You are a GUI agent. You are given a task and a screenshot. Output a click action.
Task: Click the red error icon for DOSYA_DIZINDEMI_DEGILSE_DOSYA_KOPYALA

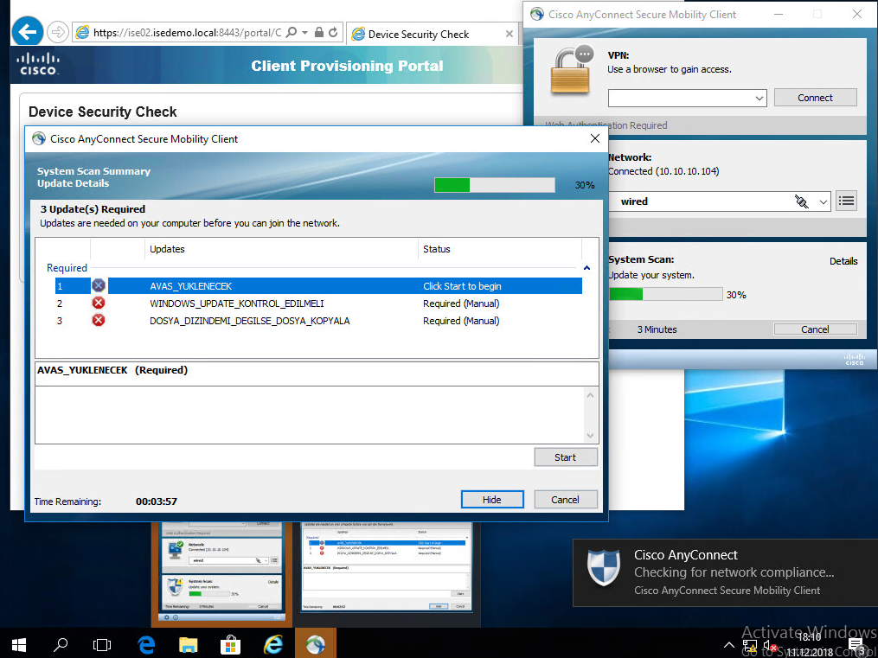click(99, 321)
